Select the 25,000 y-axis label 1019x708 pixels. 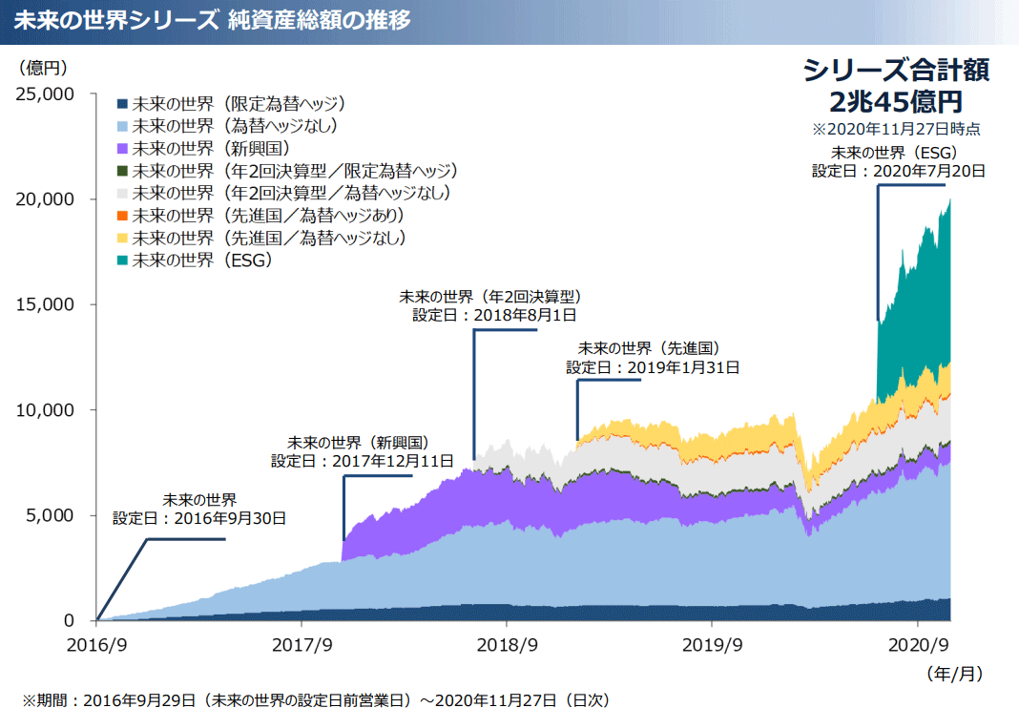click(x=45, y=94)
